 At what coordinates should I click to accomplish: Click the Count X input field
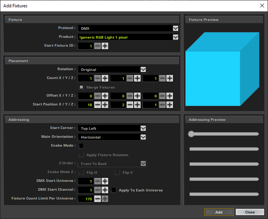pos(85,78)
